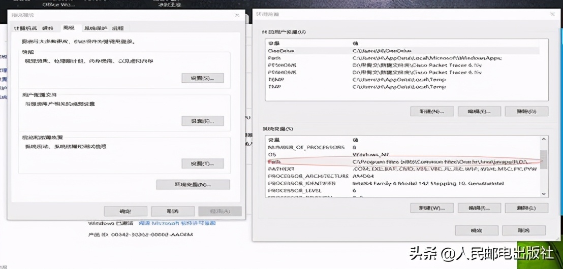Close the System Properties dialog window
Viewport: 563px width, 269px height.
click(x=237, y=15)
